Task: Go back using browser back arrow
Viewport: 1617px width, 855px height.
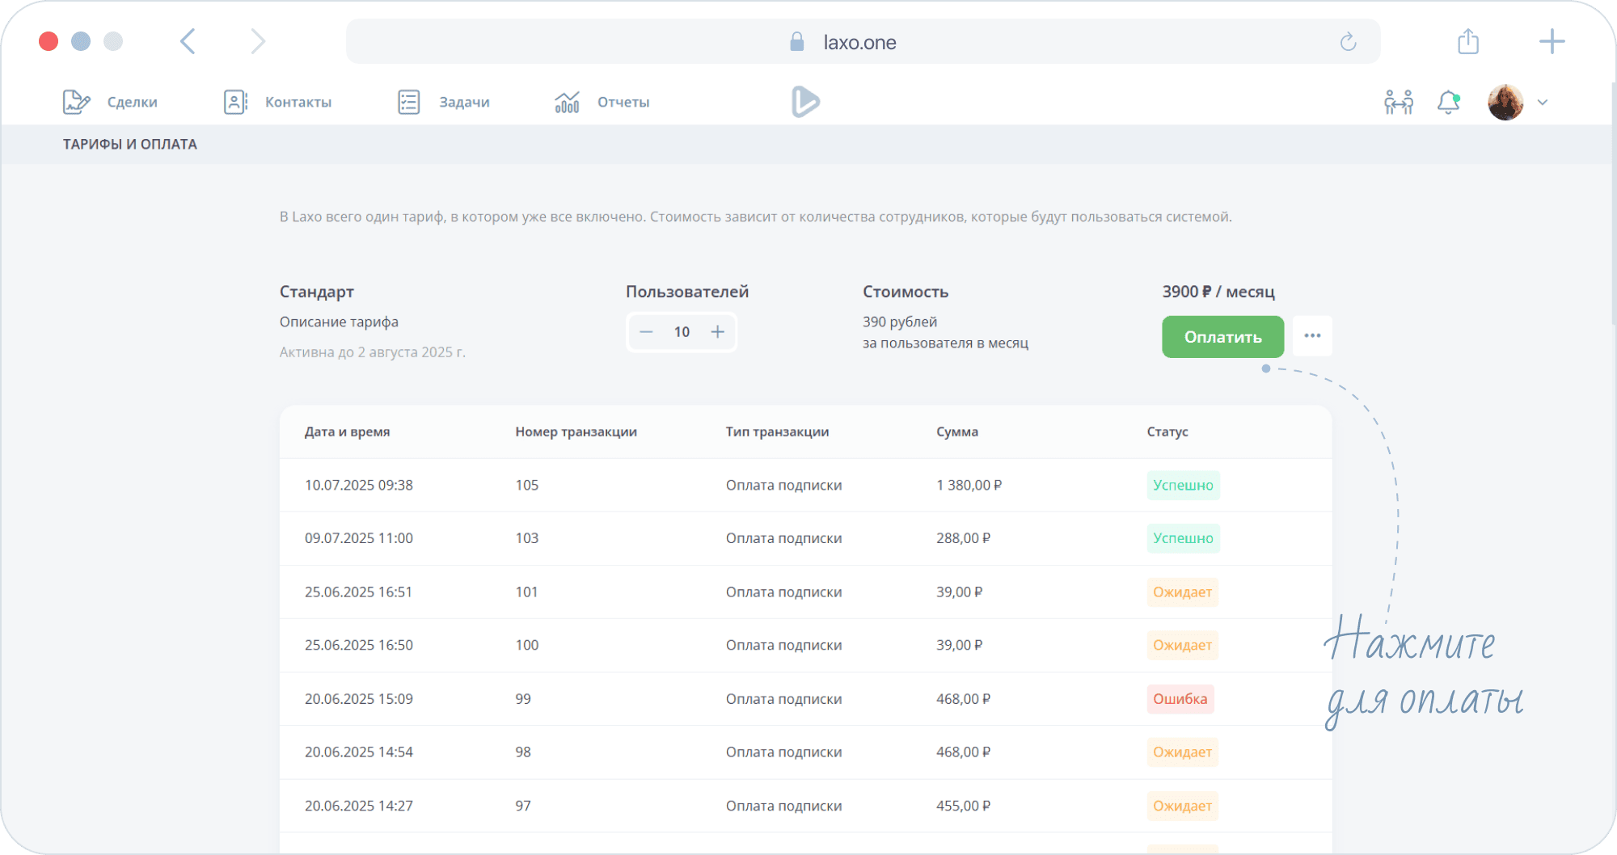Action: click(188, 41)
